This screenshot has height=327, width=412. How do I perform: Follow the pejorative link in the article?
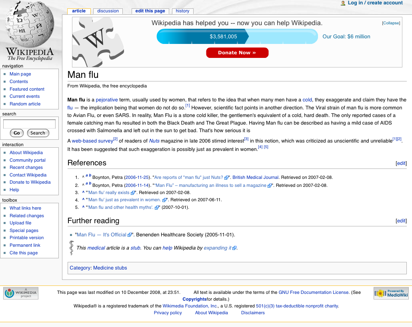click(x=107, y=100)
